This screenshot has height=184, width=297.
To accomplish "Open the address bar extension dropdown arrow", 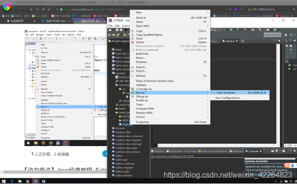I will (x=242, y=9).
